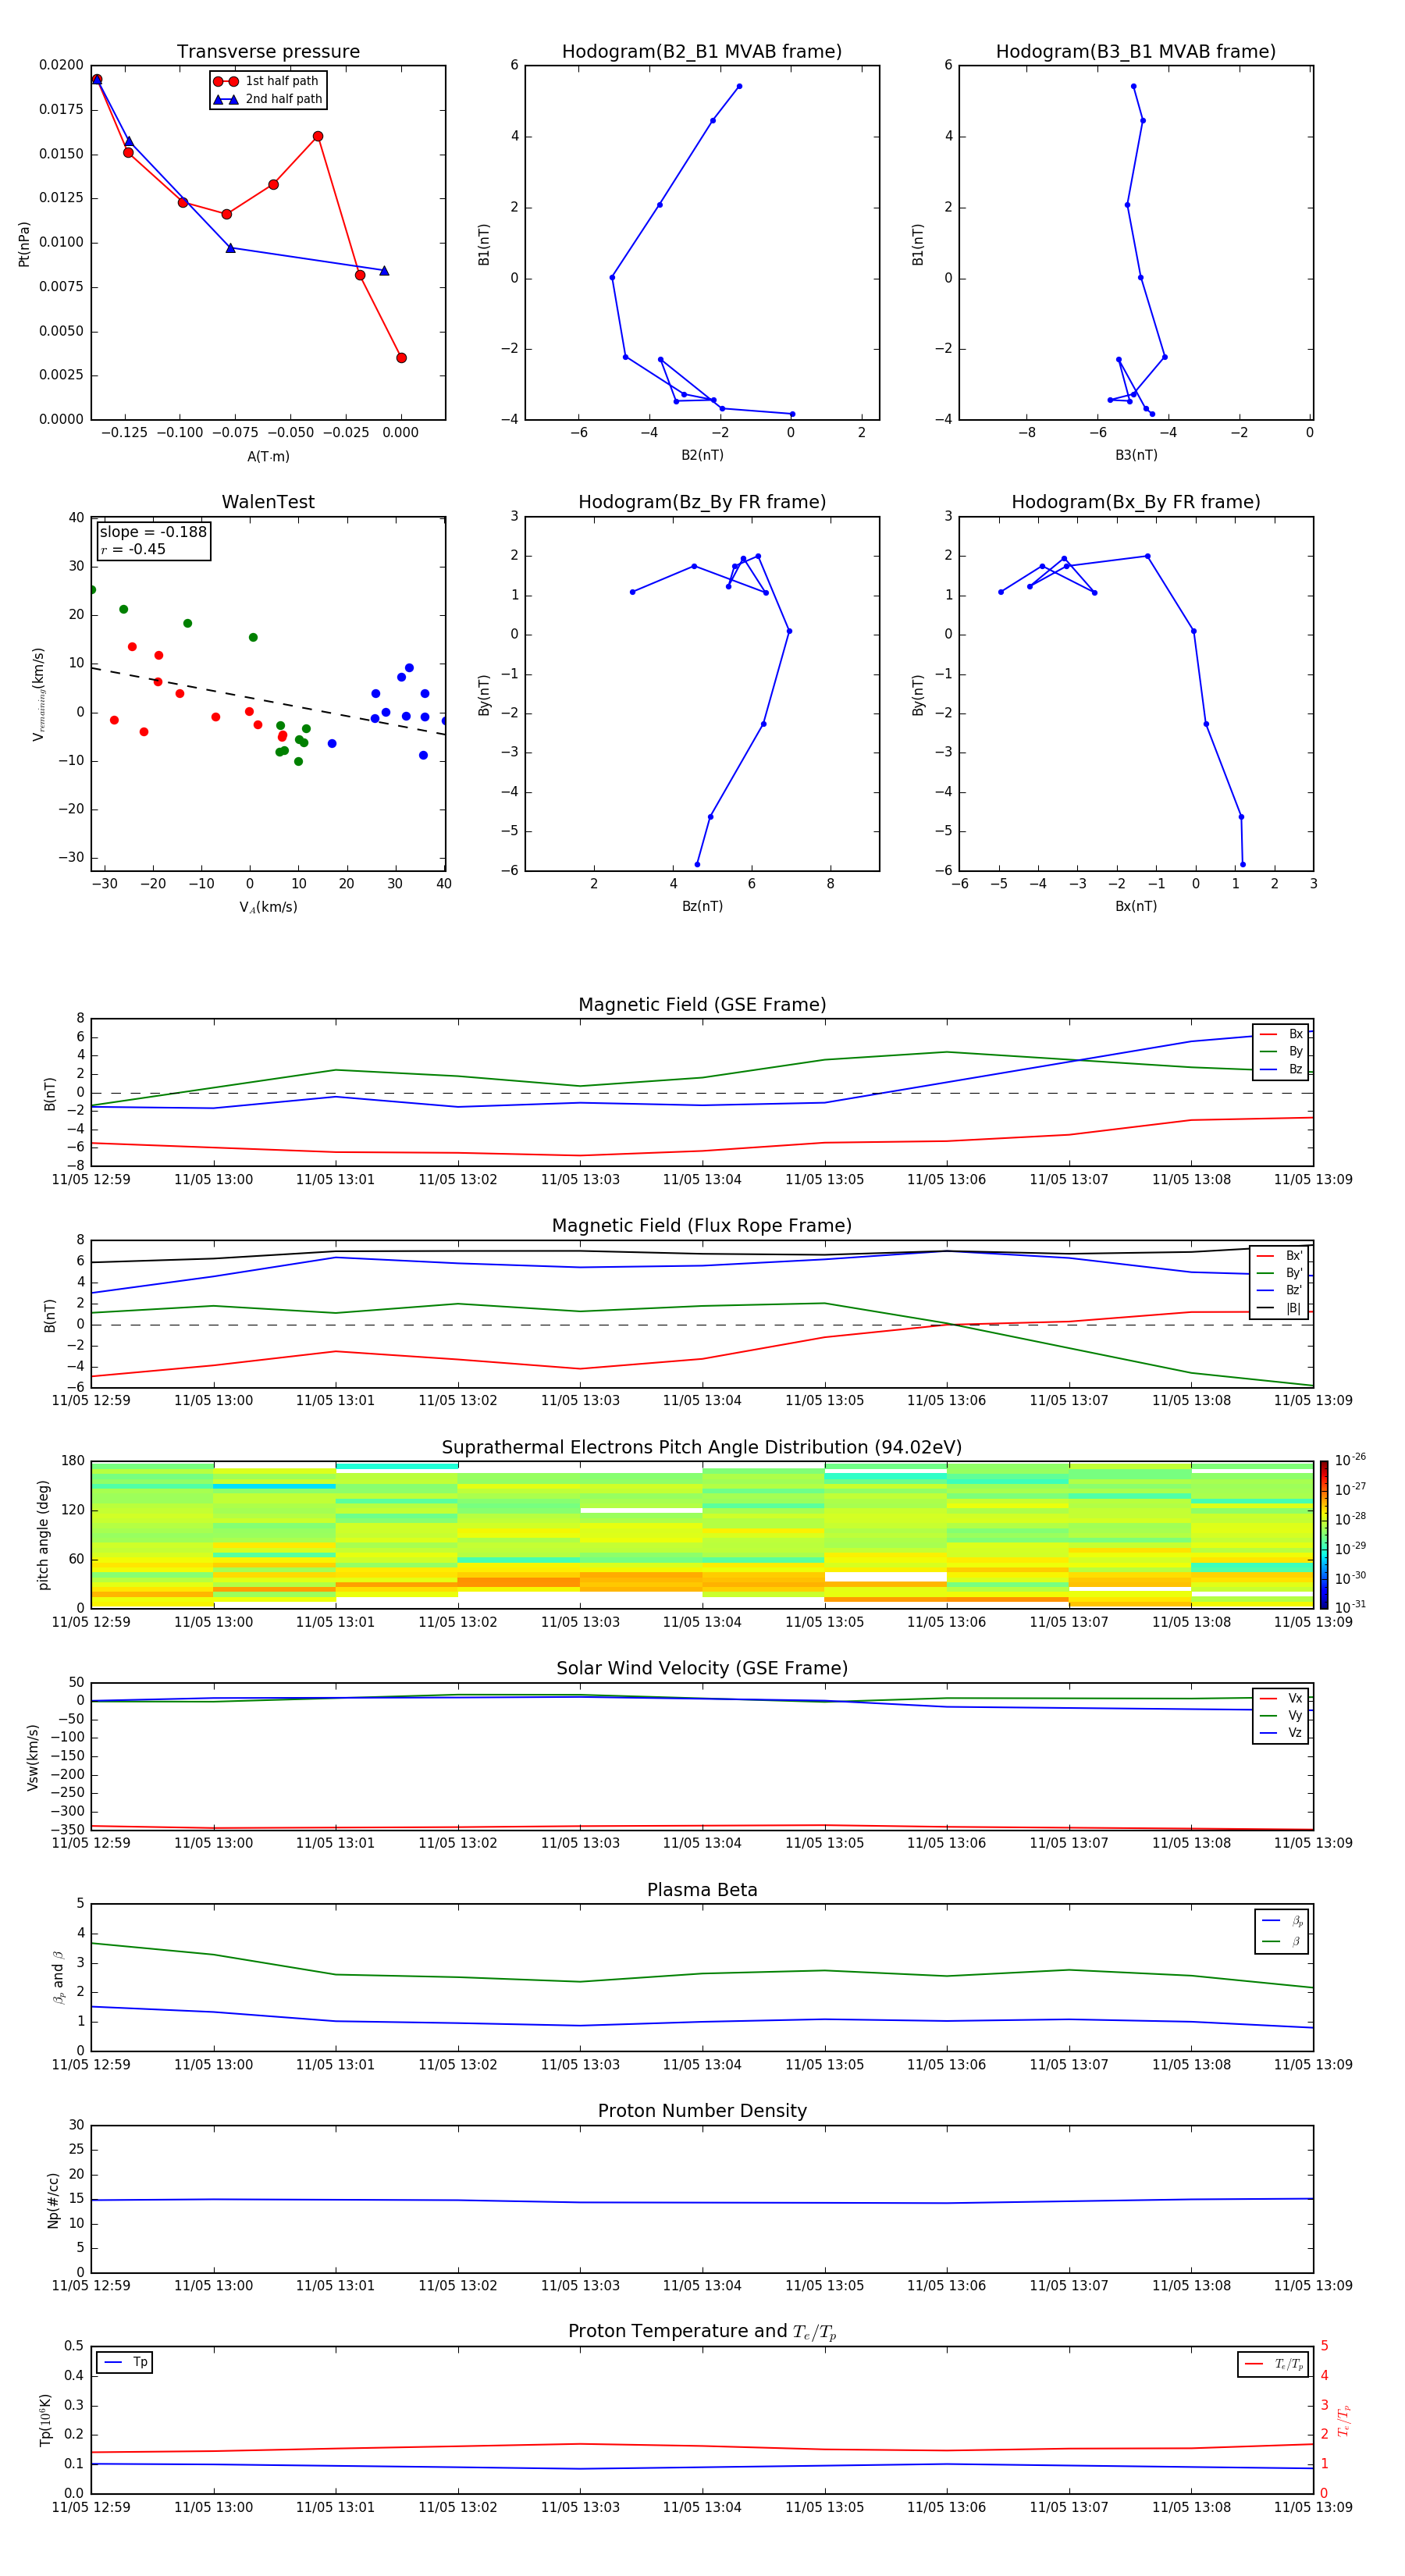Click the 'Transverse pressure' plot title
The width and height of the screenshot is (1405, 2576).
point(268,52)
